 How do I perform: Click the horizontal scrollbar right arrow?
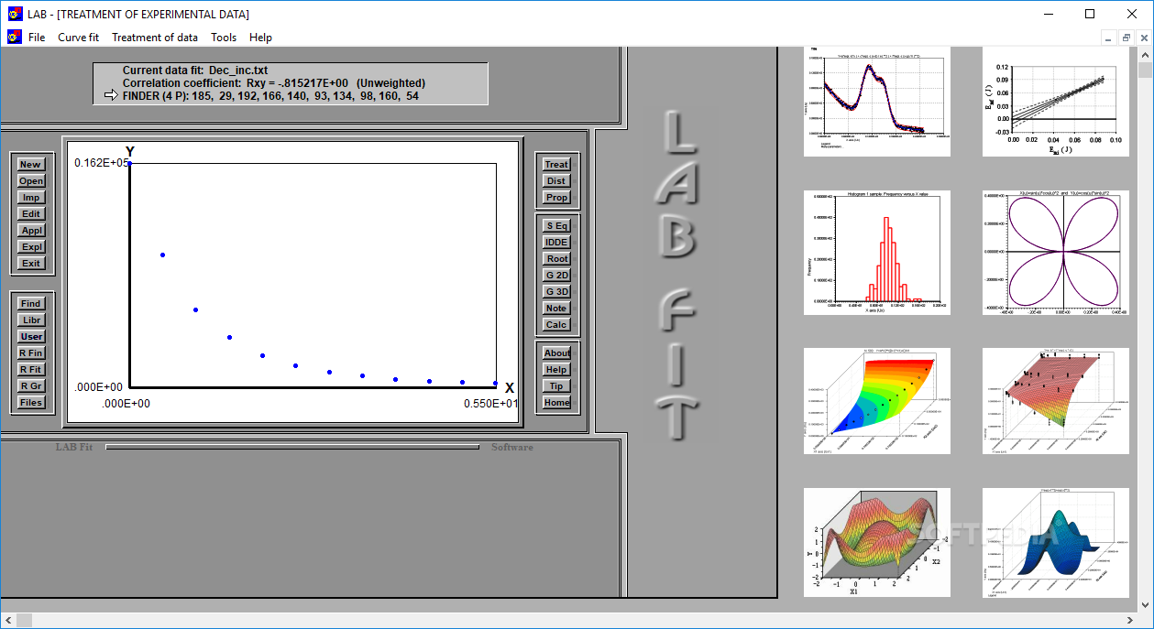click(x=1130, y=621)
